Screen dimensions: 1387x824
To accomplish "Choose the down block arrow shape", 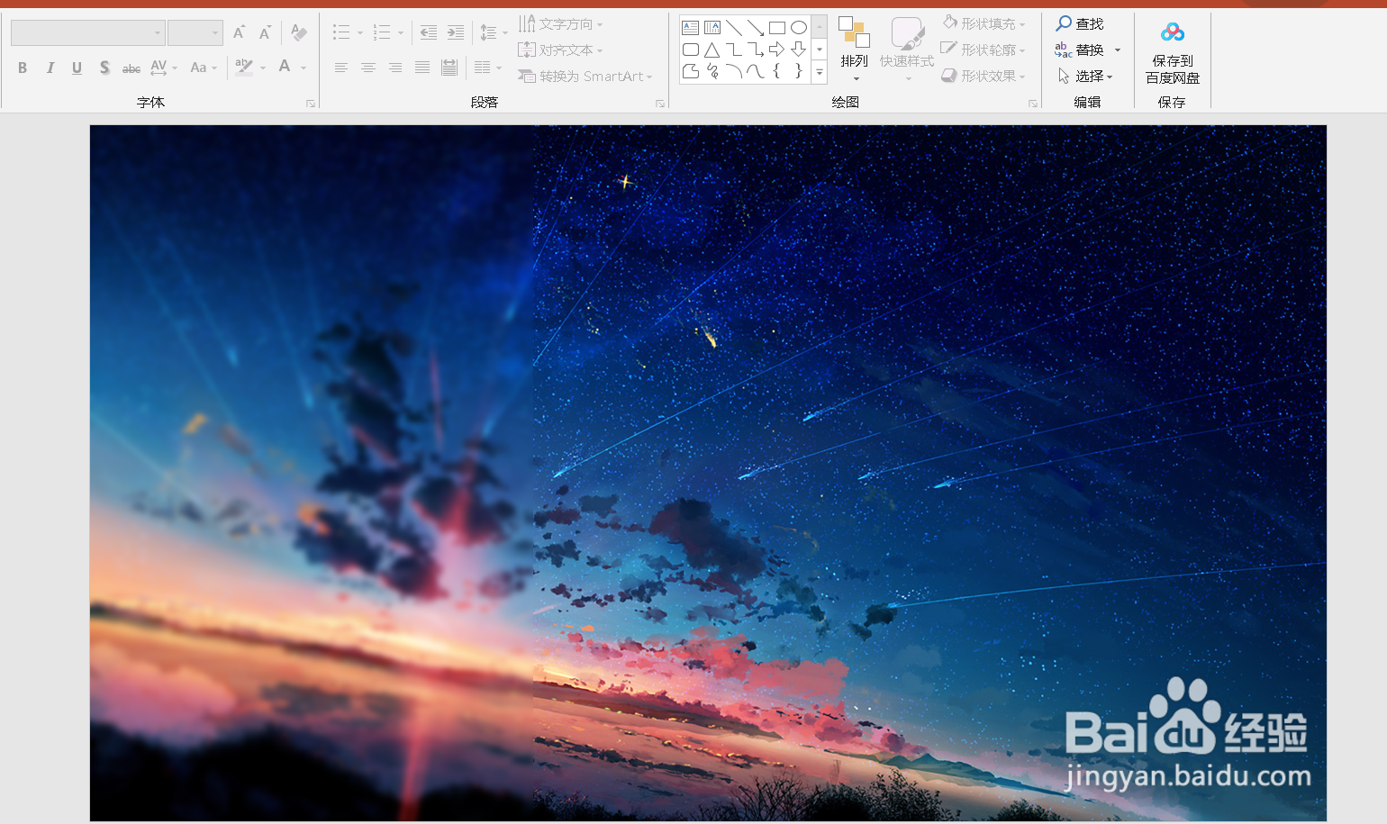I will tap(799, 50).
